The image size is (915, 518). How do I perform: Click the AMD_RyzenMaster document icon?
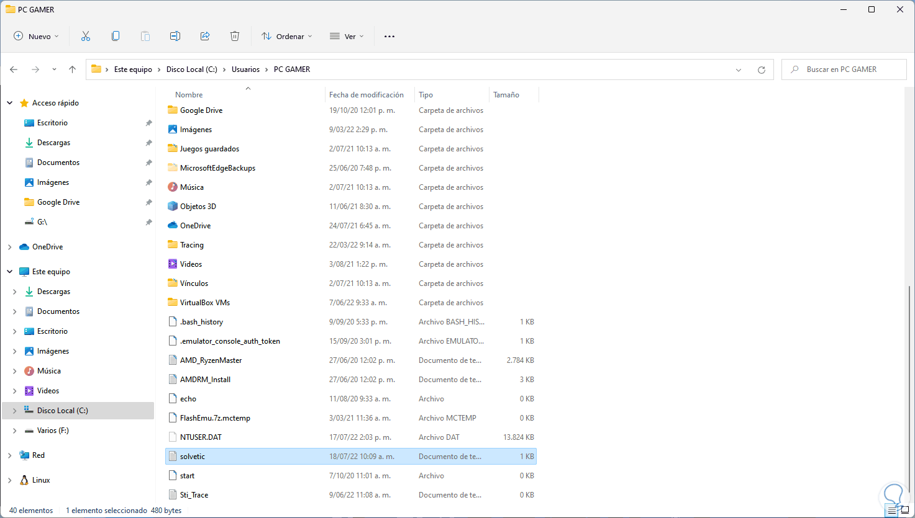[173, 360]
